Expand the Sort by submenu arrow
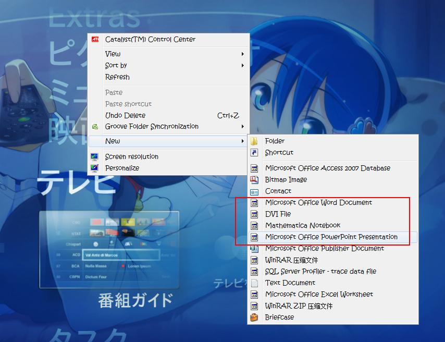The image size is (445, 342). pos(242,65)
